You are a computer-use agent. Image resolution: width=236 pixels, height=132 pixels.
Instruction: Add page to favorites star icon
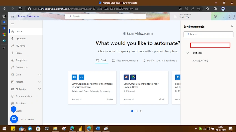pyautogui.click(x=199, y=9)
